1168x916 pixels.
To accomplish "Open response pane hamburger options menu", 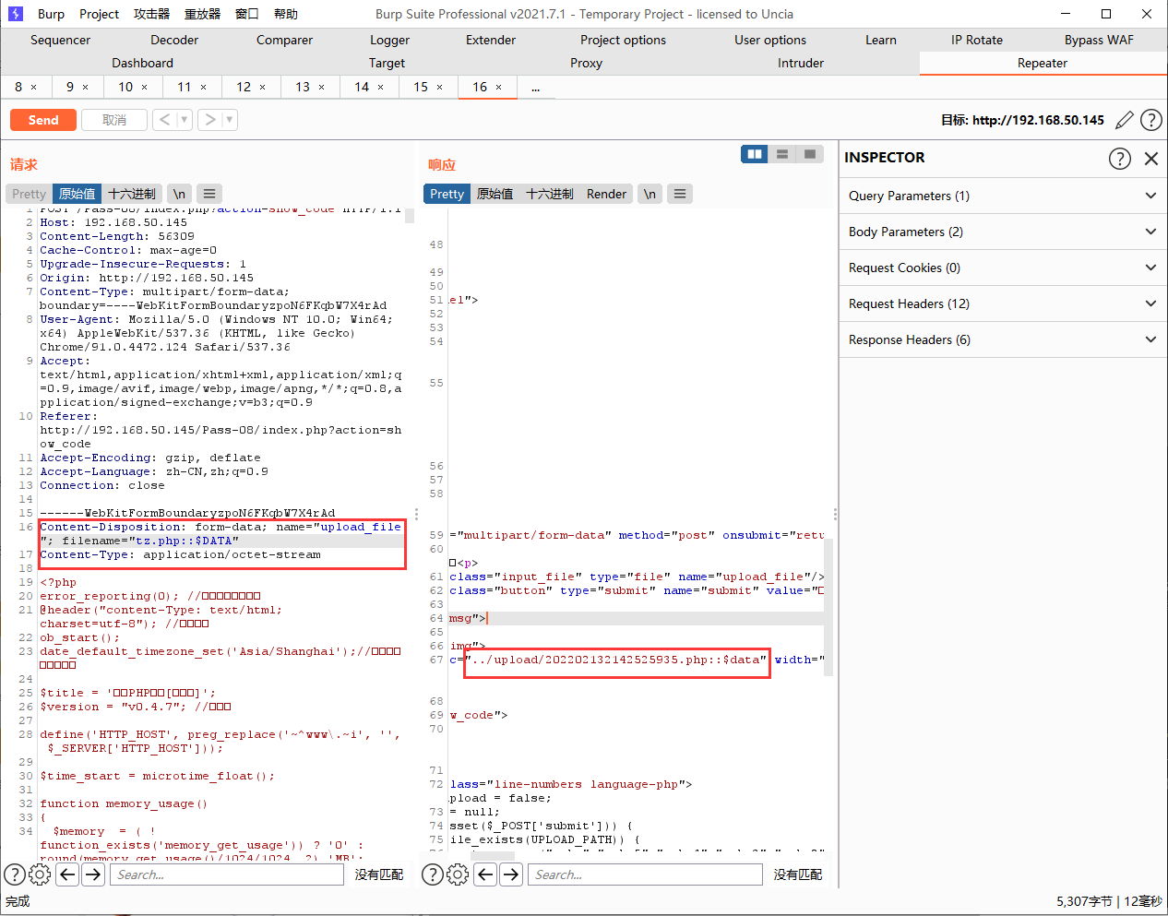I will pyautogui.click(x=680, y=194).
